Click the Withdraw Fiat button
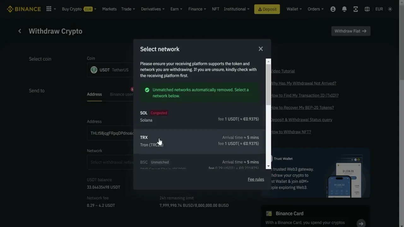404x227 pixels. click(351, 31)
